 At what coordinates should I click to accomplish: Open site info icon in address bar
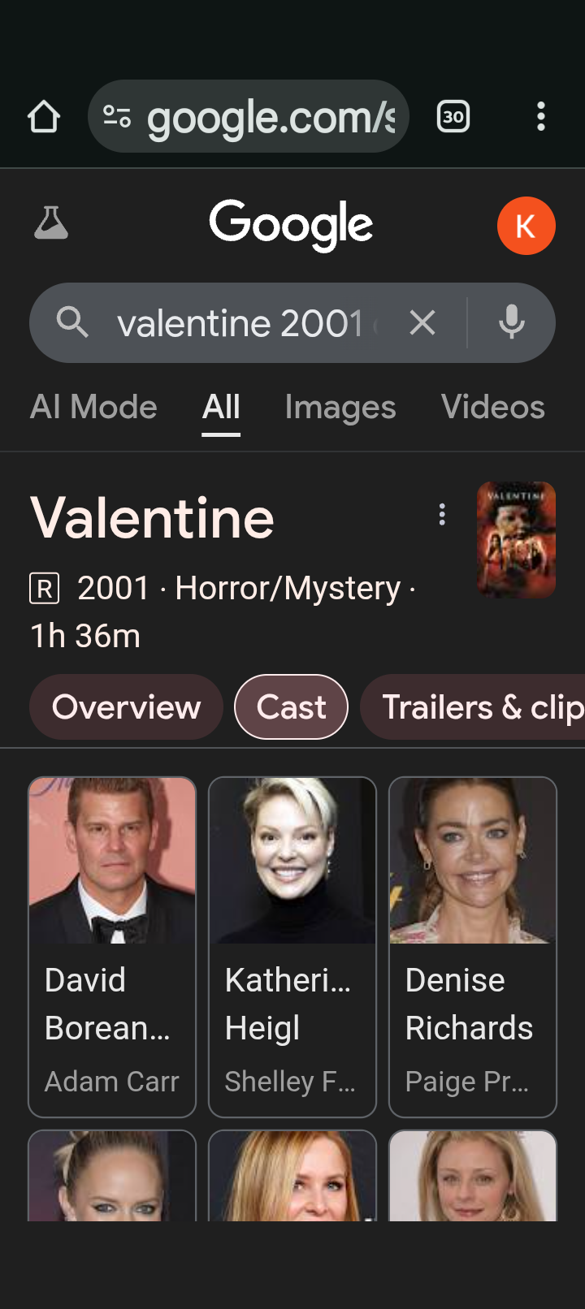click(x=117, y=117)
